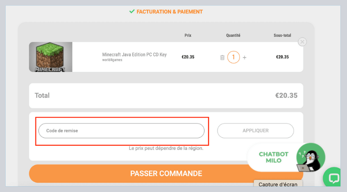The width and height of the screenshot is (347, 192).
Task: Select the FACTURATION & PAIEMENT step heading
Action: click(169, 11)
